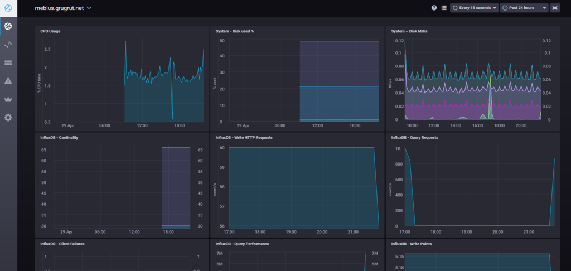Image resolution: width=571 pixels, height=271 pixels.
Task: Open the Past 24 hours time range dropdown
Action: click(524, 8)
